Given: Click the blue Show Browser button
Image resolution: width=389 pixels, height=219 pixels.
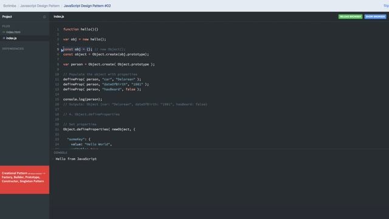Looking at the screenshot, I should pos(376,16).
